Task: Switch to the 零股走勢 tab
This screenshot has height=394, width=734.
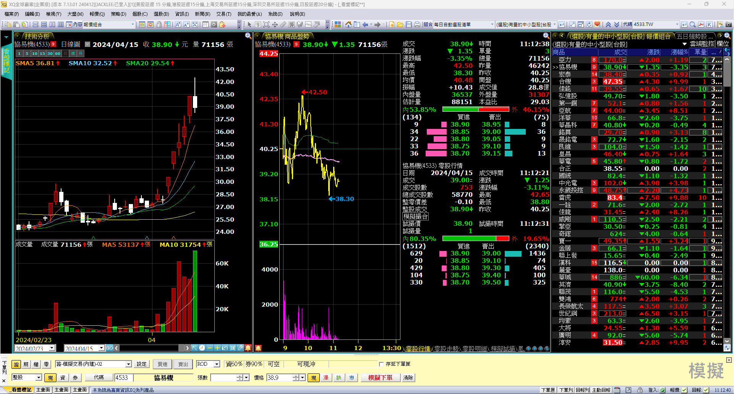Action: pos(446,349)
